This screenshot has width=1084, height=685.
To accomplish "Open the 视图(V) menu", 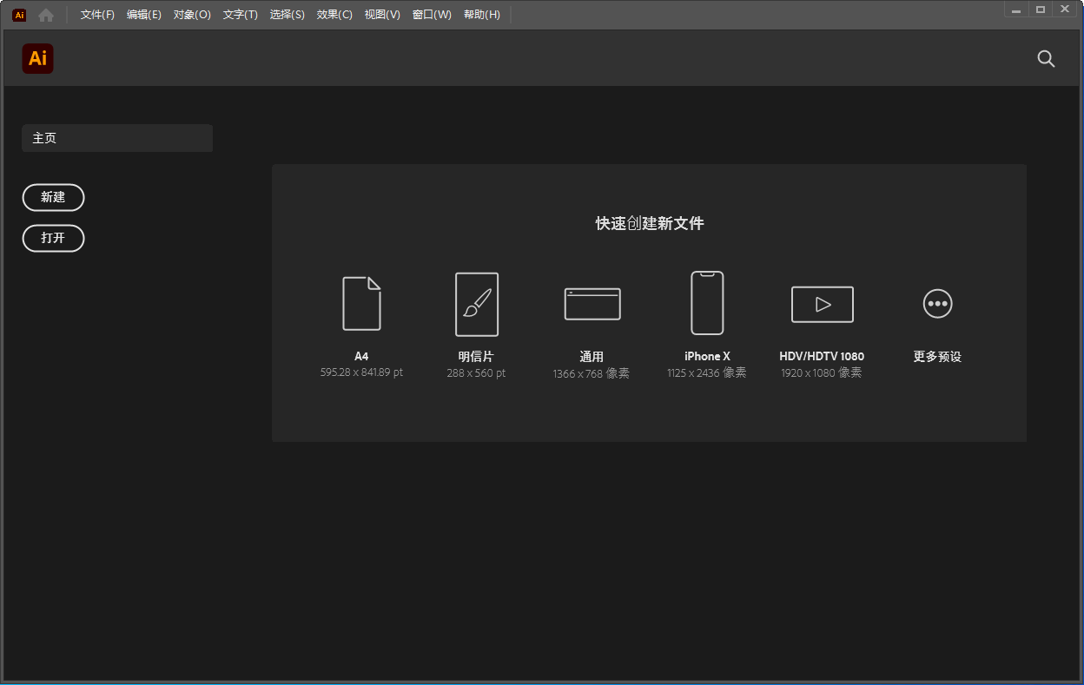I will 382,14.
